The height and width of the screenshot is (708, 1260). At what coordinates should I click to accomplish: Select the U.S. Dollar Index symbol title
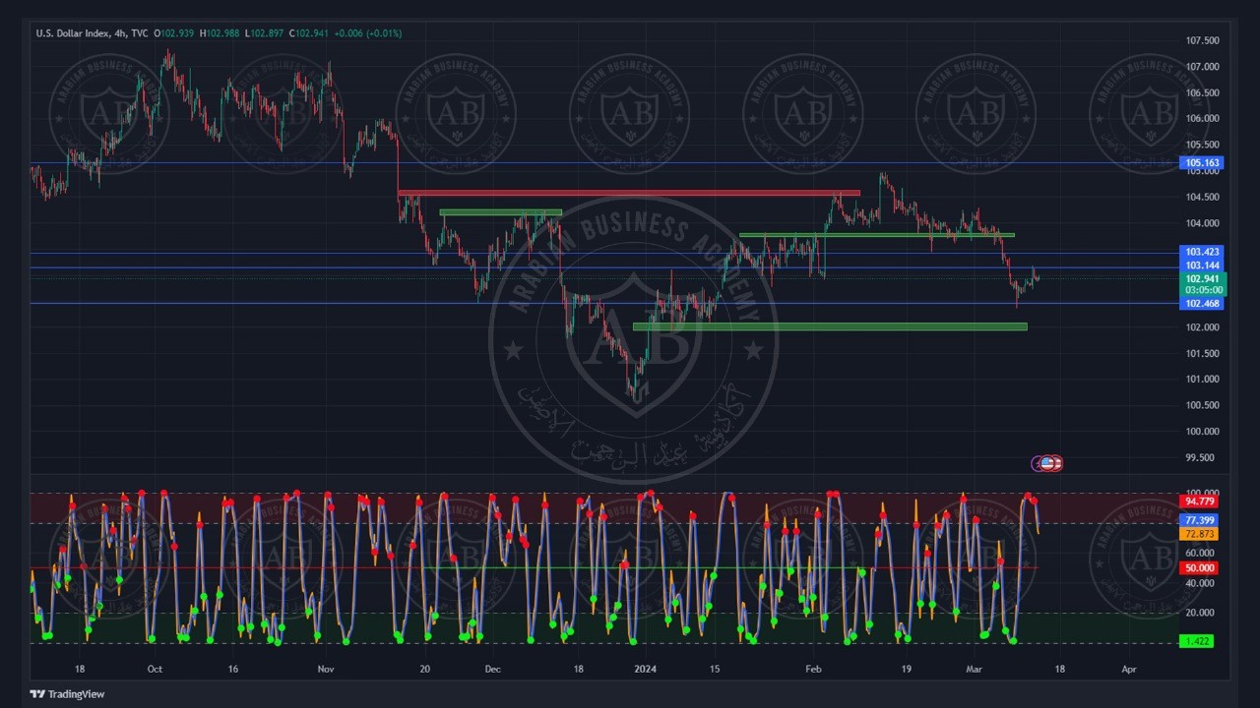click(72, 33)
